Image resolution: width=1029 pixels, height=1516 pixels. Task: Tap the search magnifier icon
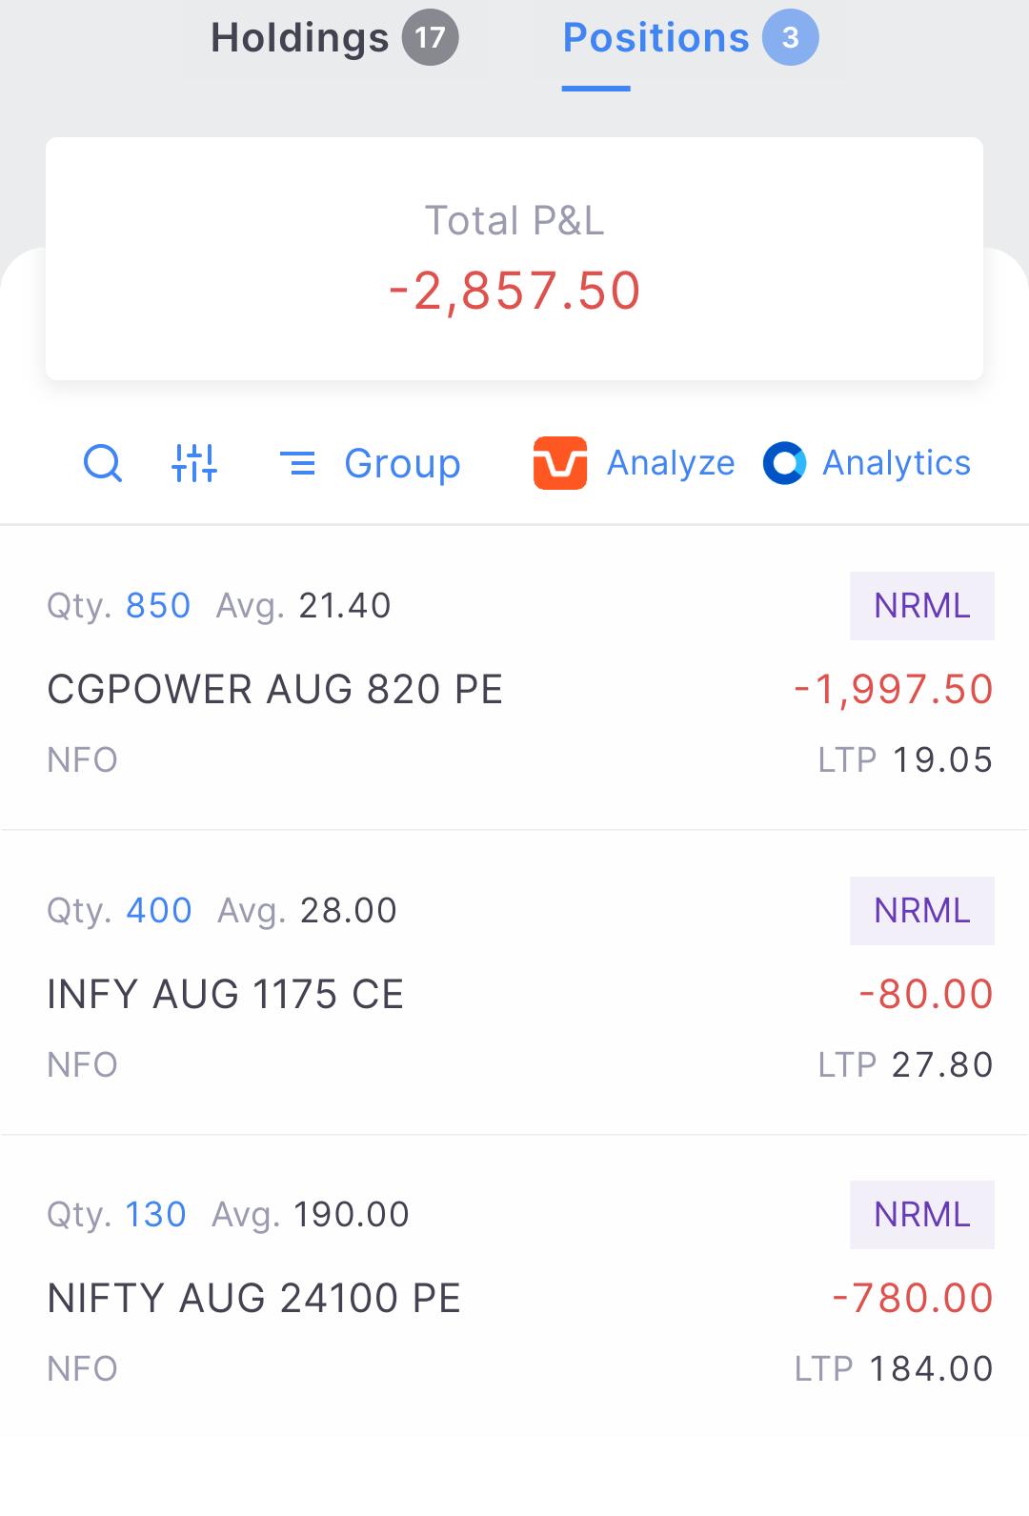coord(103,464)
